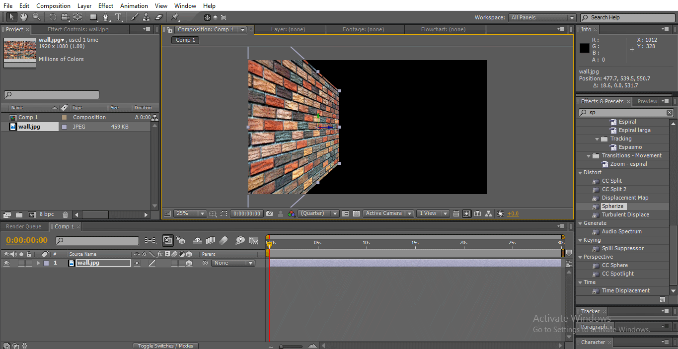Select the Horizontal Type tool
The height and width of the screenshot is (349, 678).
119,17
